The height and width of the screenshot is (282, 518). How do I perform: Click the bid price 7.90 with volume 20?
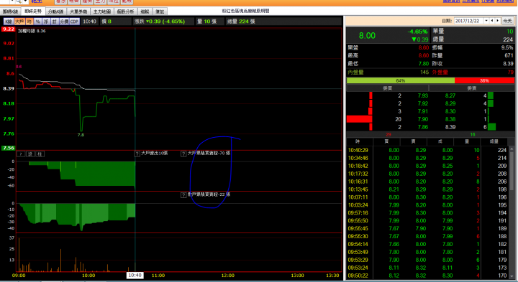422,119
